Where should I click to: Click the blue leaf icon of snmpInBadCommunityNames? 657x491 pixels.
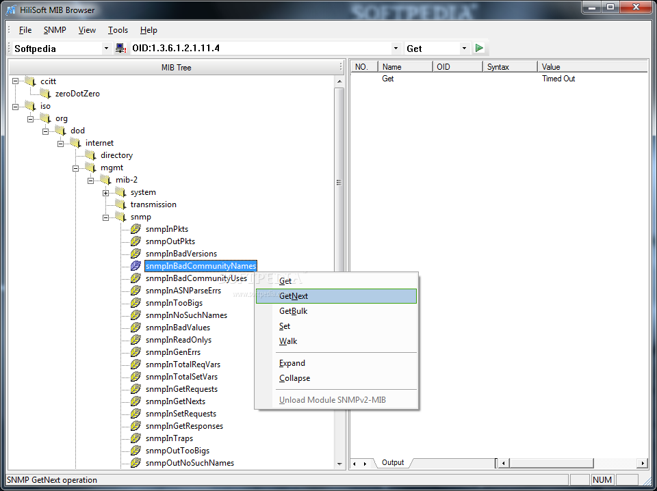pos(136,265)
